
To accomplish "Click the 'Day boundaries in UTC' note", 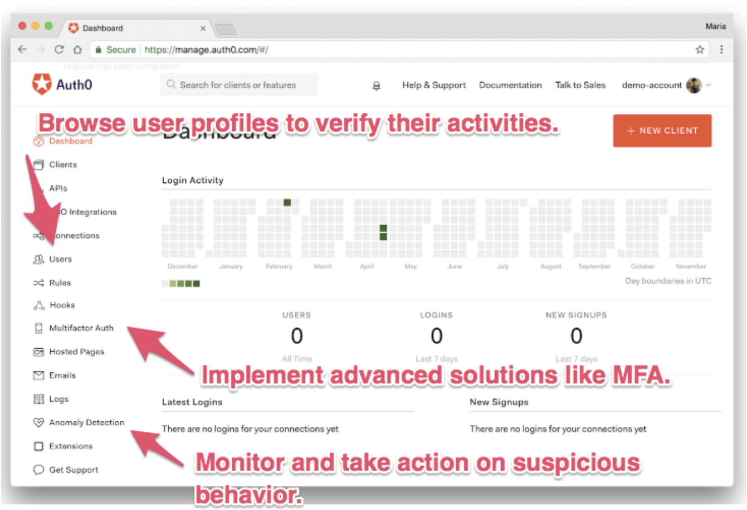I will tap(668, 281).
